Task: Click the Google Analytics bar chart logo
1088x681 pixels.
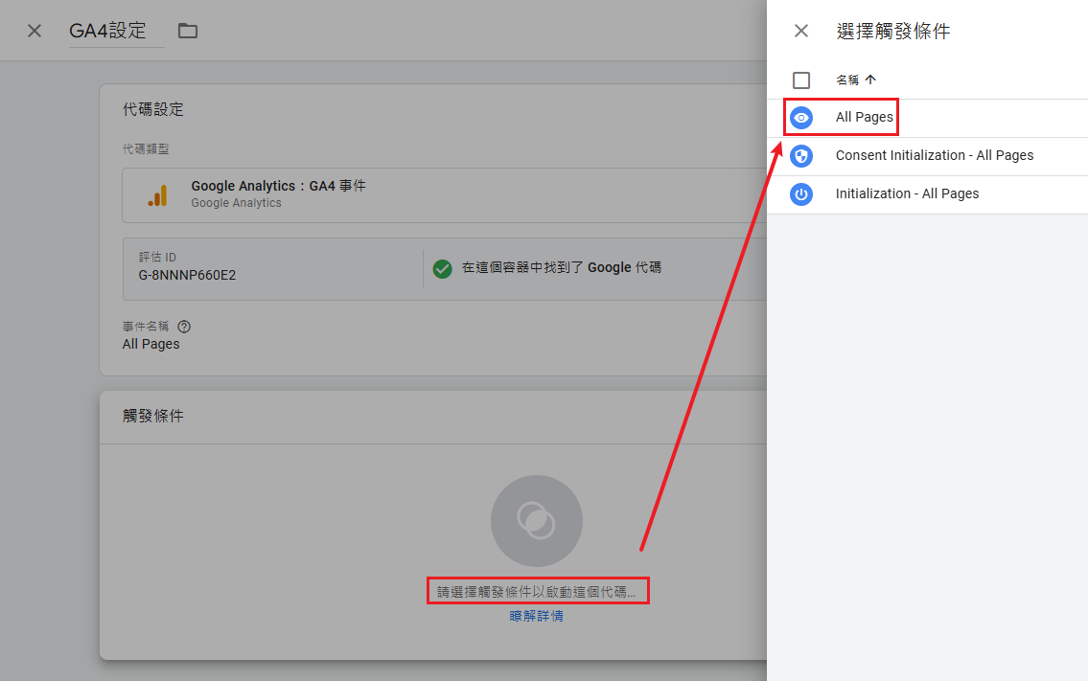Action: [157, 194]
